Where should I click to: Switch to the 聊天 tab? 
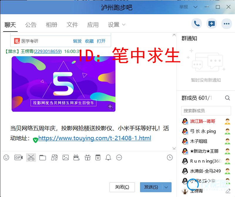click(x=10, y=25)
